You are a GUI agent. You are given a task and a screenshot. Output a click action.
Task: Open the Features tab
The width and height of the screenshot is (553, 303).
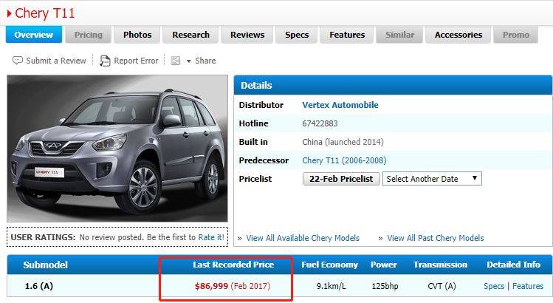tap(347, 35)
